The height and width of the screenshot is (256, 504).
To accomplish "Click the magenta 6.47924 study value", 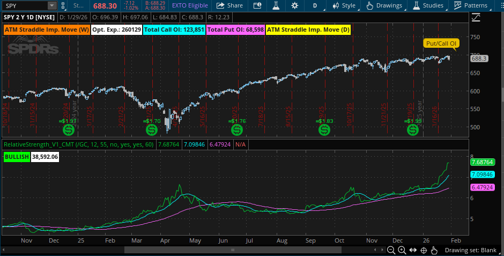I will click(x=220, y=144).
